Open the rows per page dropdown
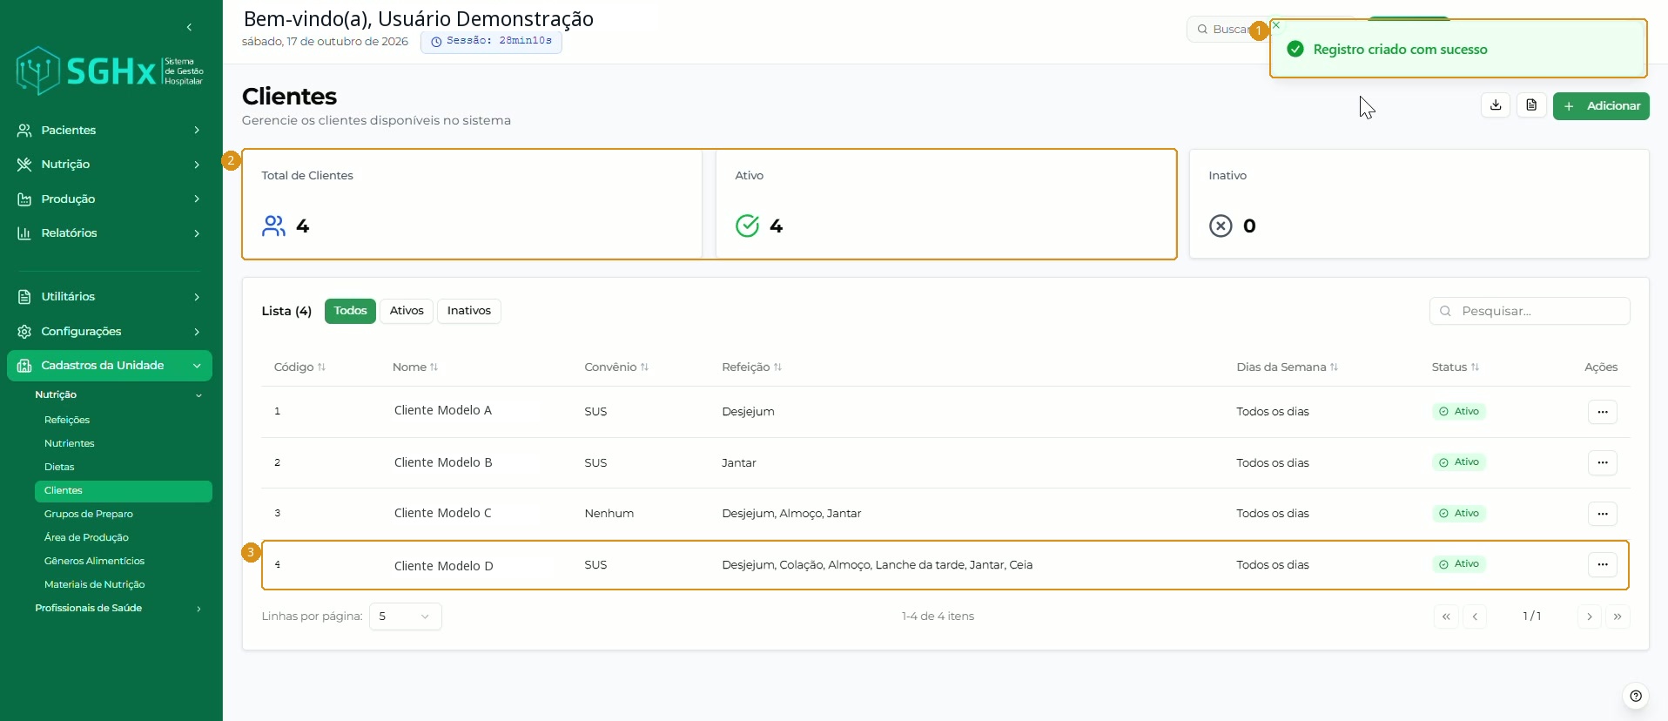 (406, 617)
